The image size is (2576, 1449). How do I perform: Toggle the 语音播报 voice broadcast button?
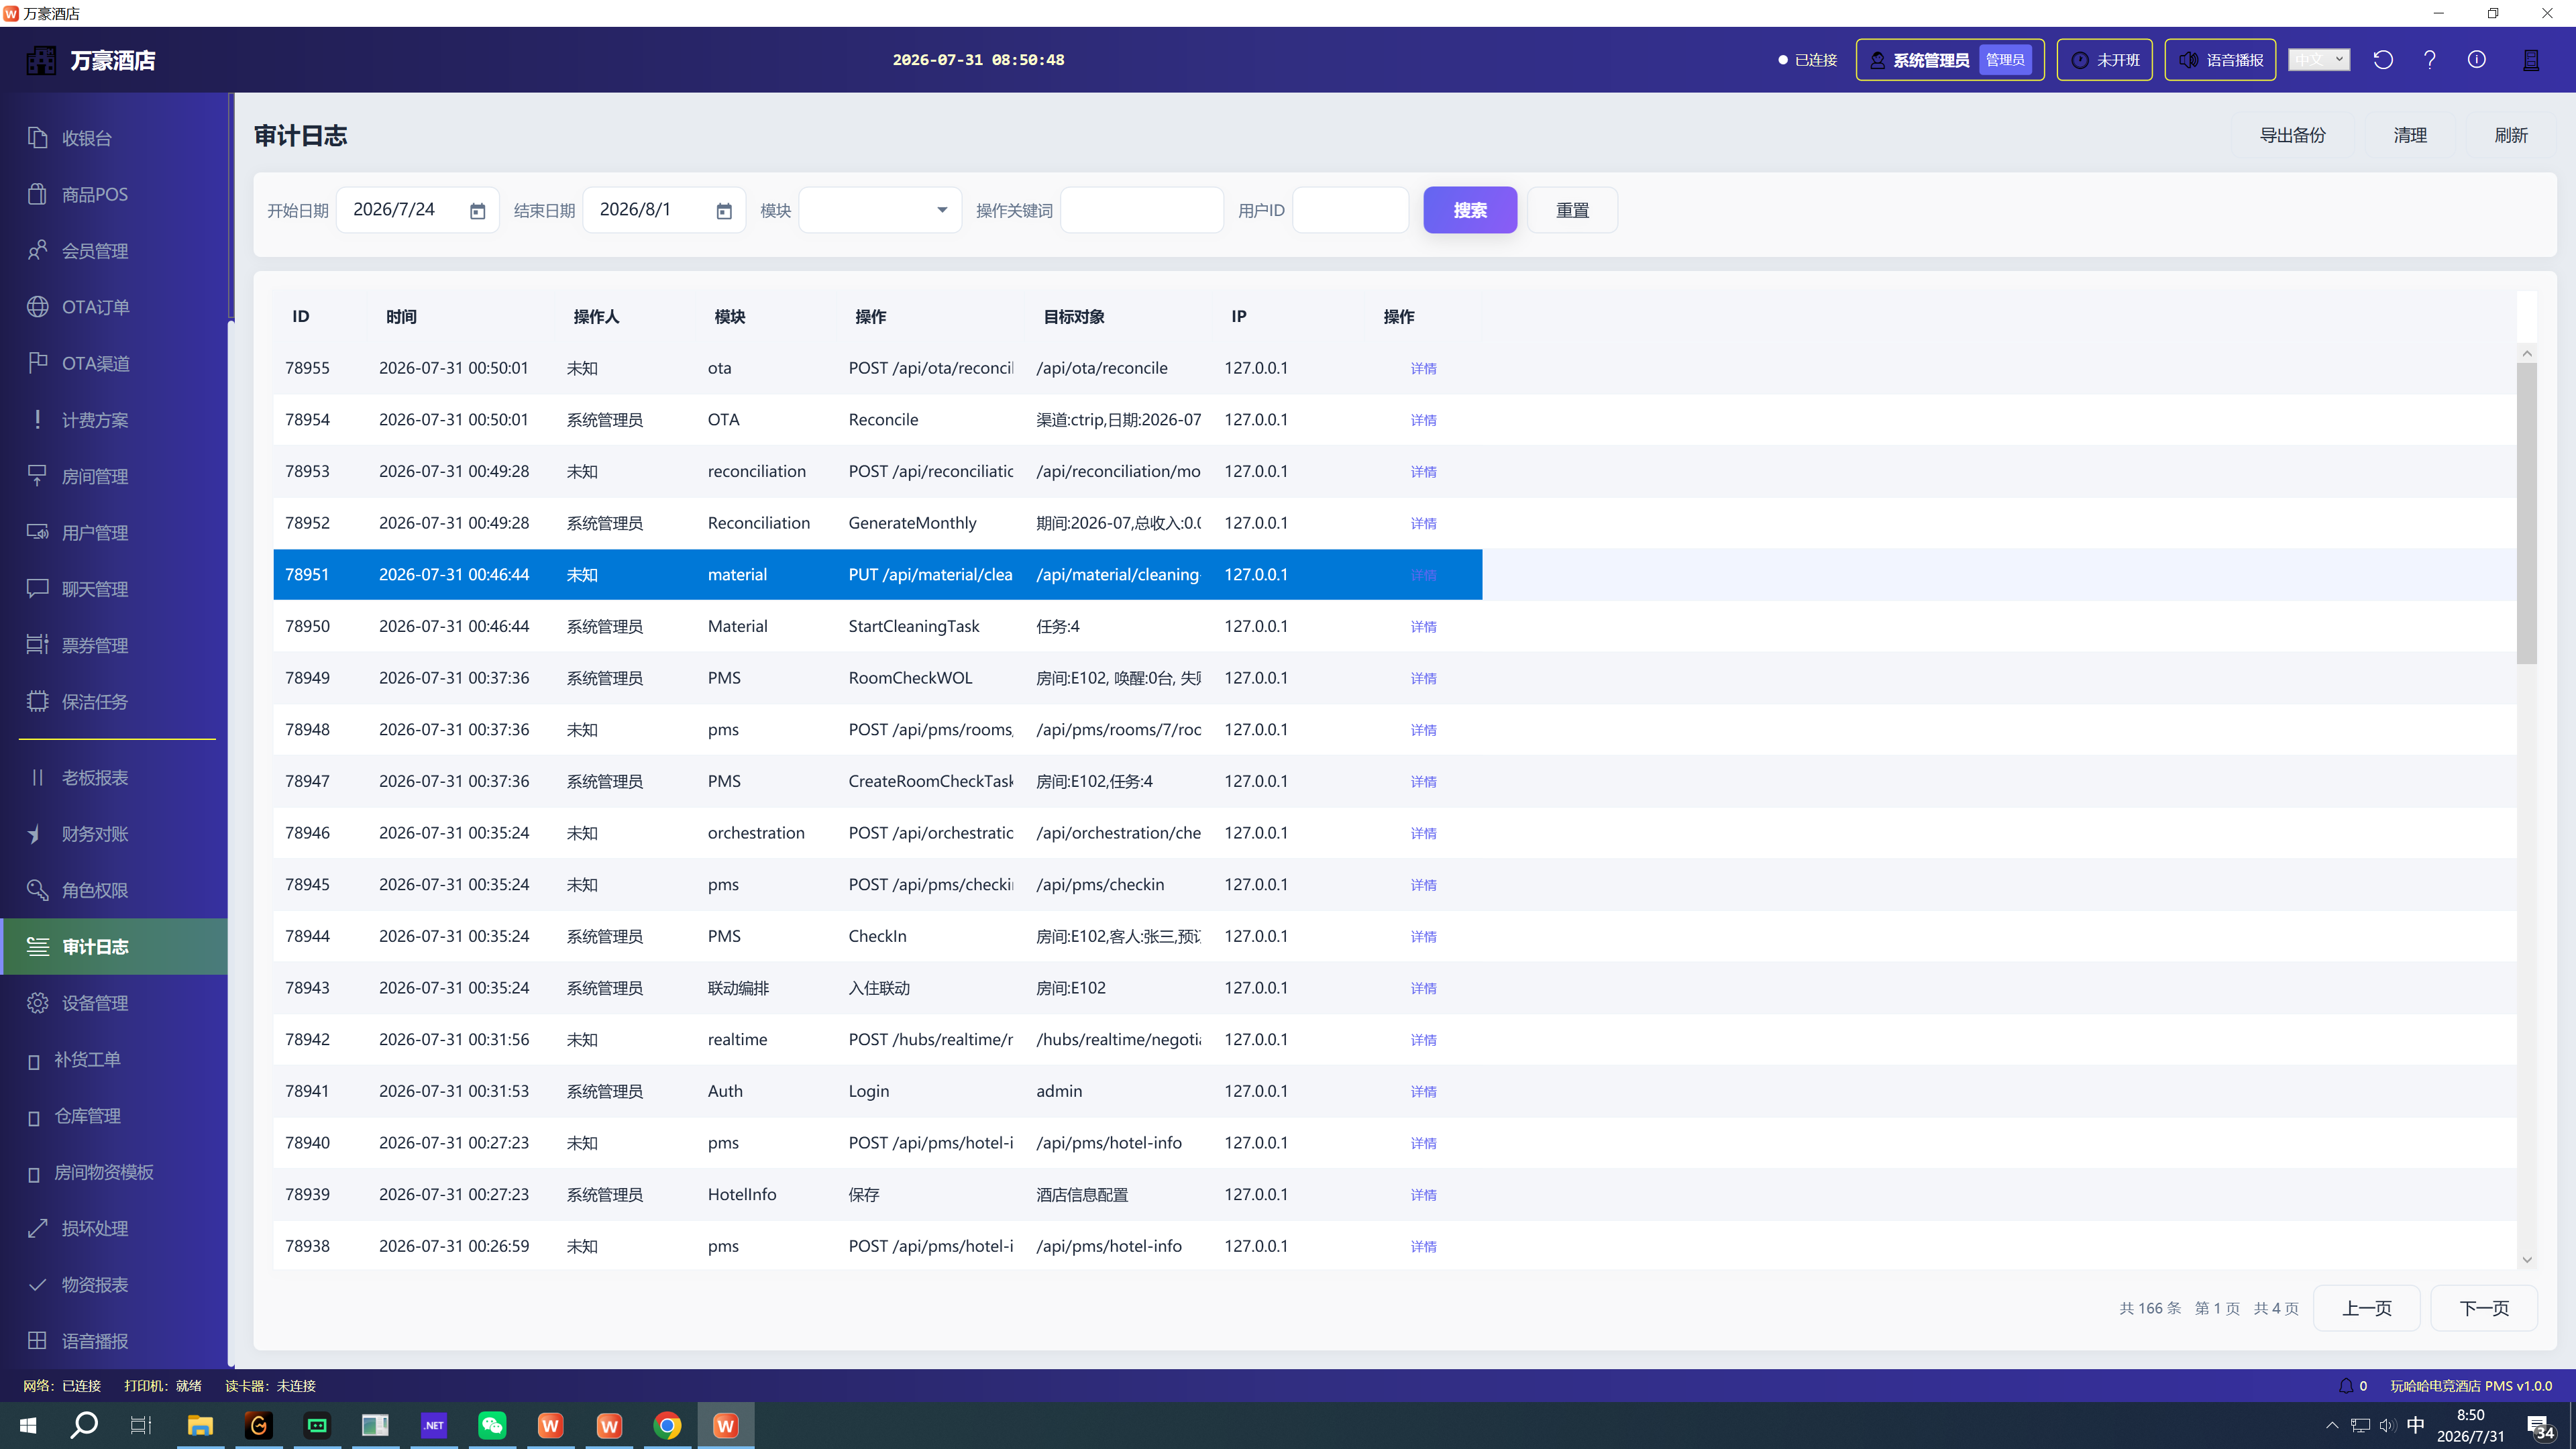[2220, 60]
